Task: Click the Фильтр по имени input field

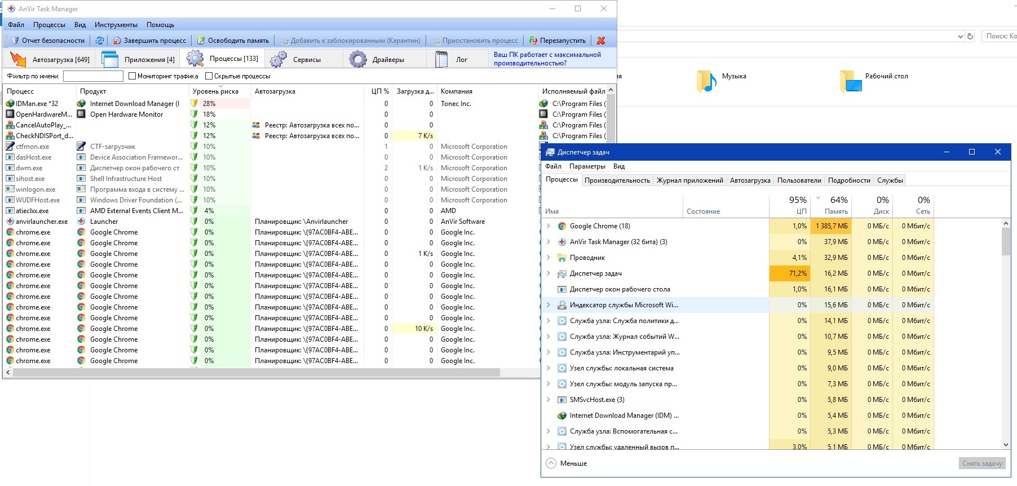Action: (x=93, y=76)
